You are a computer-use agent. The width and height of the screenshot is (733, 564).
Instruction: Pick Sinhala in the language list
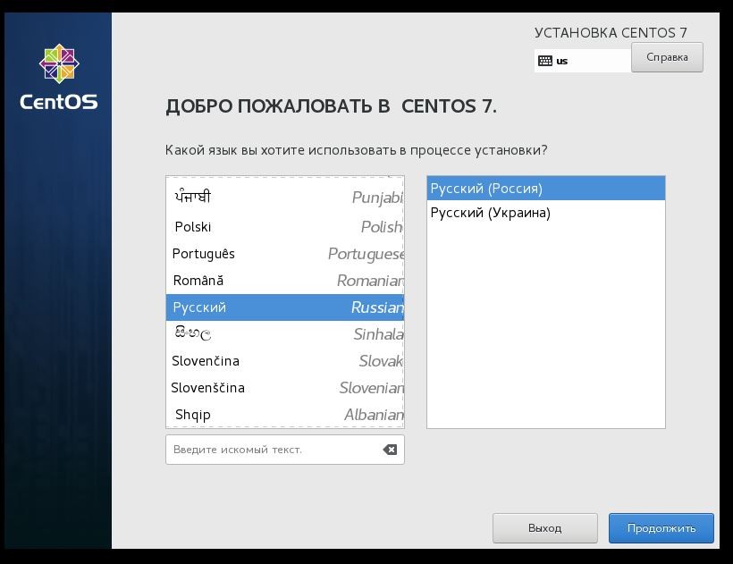(285, 334)
